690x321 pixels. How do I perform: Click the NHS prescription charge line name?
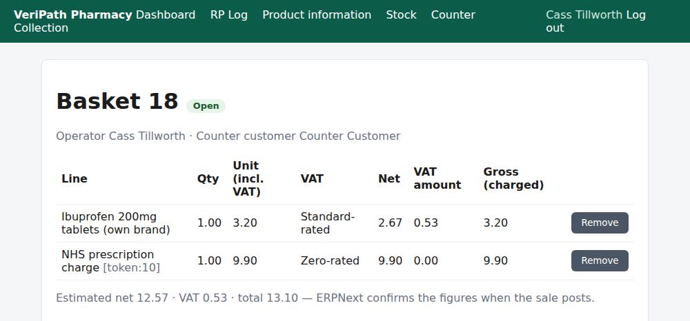click(x=108, y=261)
